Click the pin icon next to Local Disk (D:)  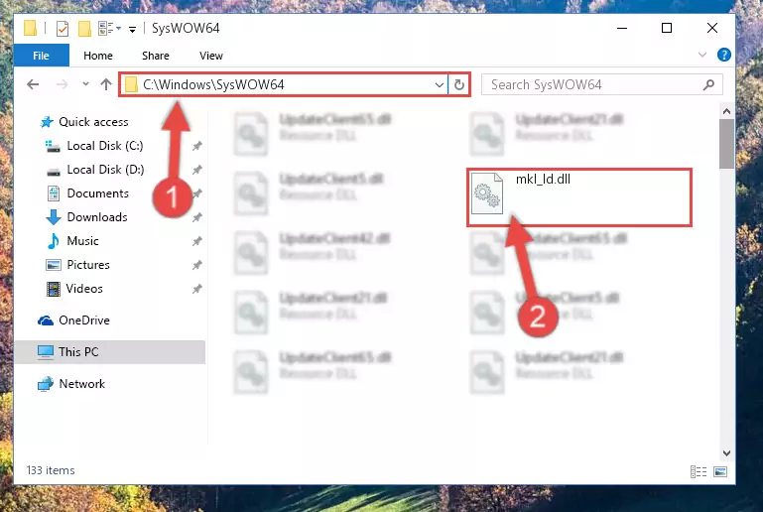click(x=197, y=170)
